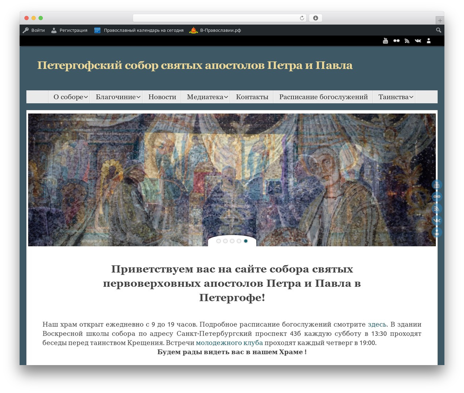Viewport: 464px width, 393px height.
Task: Add a new browser tab with the plus button
Action: click(x=440, y=21)
